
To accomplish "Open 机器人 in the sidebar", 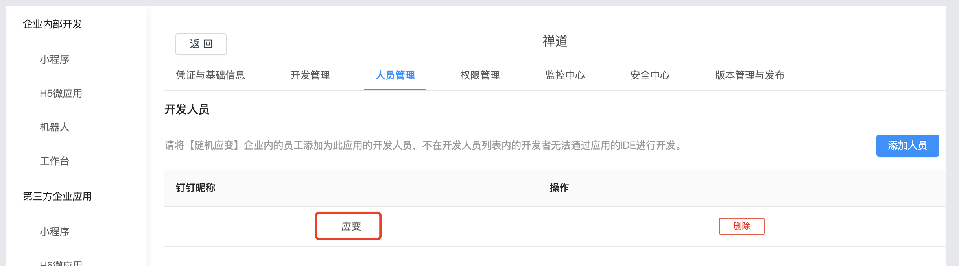I will (54, 127).
